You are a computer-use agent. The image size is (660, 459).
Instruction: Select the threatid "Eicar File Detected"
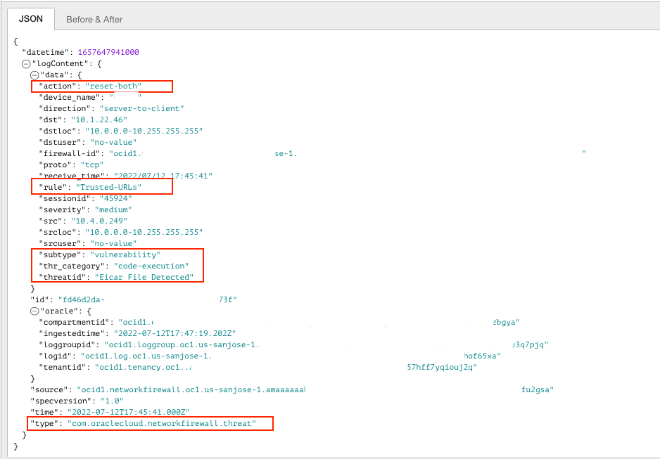coord(144,278)
